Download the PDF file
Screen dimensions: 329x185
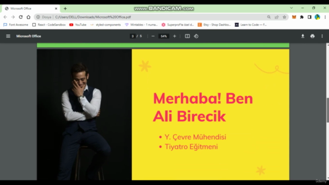click(303, 36)
